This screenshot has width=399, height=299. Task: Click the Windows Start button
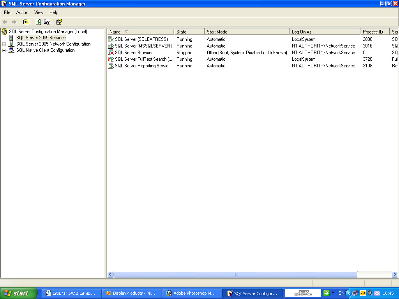pyautogui.click(x=18, y=293)
